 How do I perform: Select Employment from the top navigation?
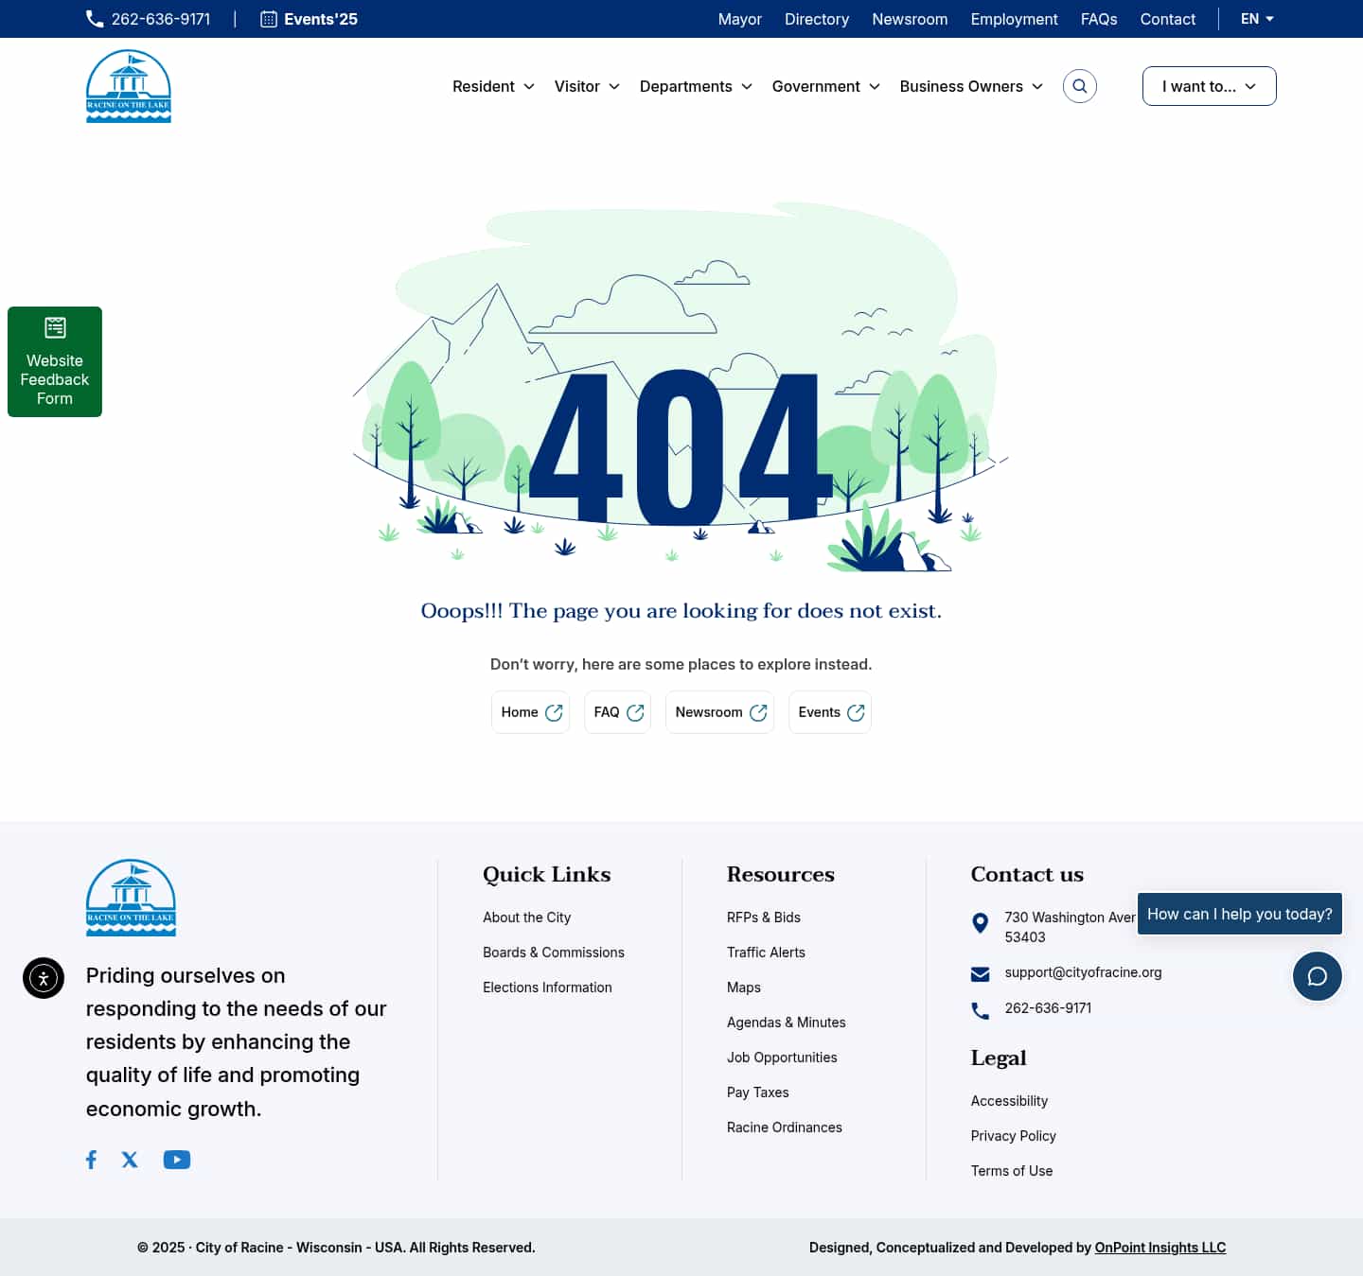click(x=1014, y=19)
